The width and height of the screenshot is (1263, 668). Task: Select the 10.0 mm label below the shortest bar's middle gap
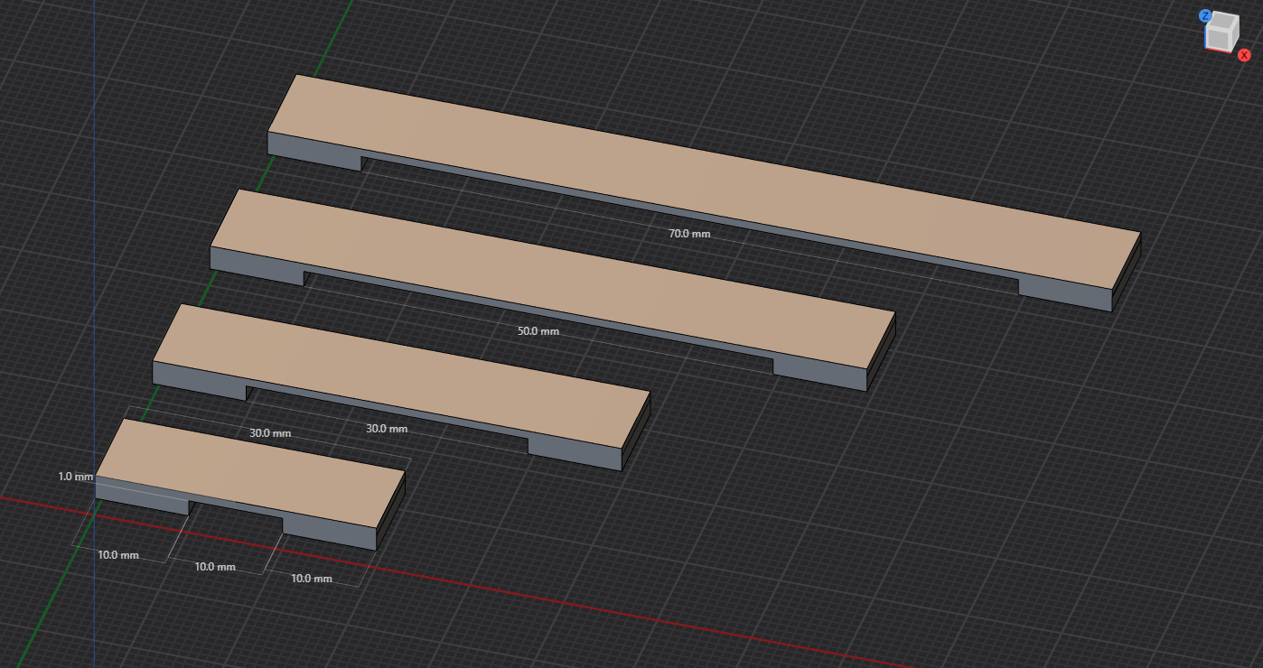coord(215,567)
